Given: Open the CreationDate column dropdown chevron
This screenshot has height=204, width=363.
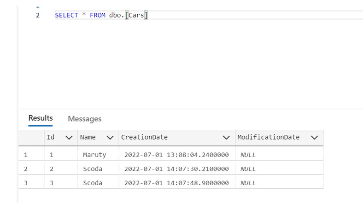Looking at the screenshot, I should point(226,138).
